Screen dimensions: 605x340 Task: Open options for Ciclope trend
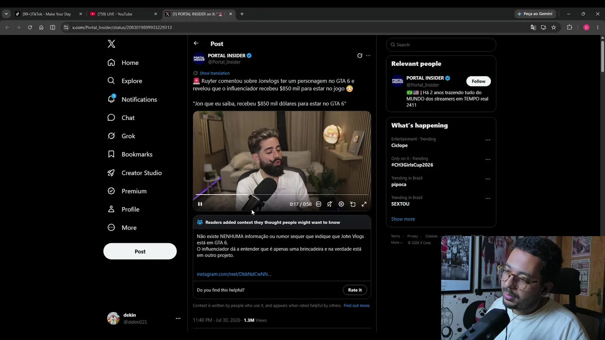[488, 140]
